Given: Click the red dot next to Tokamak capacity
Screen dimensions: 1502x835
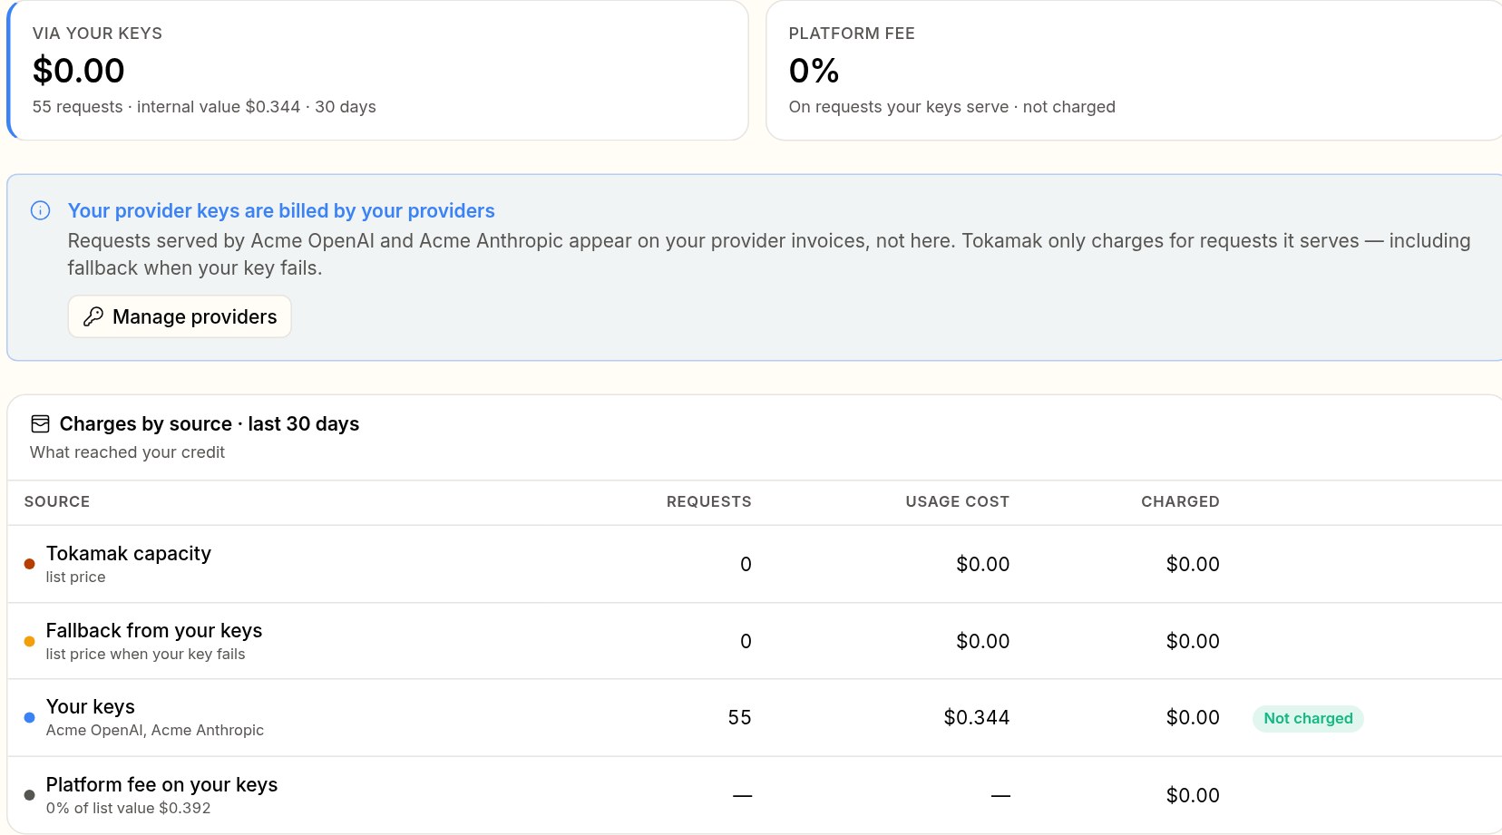Looking at the screenshot, I should pyautogui.click(x=29, y=564).
